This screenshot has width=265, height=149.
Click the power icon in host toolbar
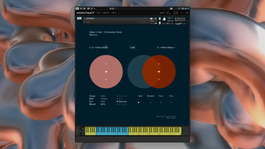pyautogui.click(x=77, y=8)
